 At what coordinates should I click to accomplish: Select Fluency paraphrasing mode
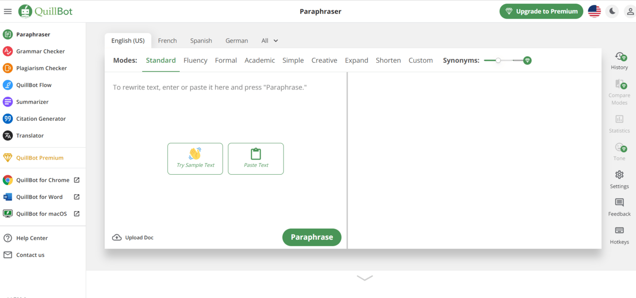point(195,60)
